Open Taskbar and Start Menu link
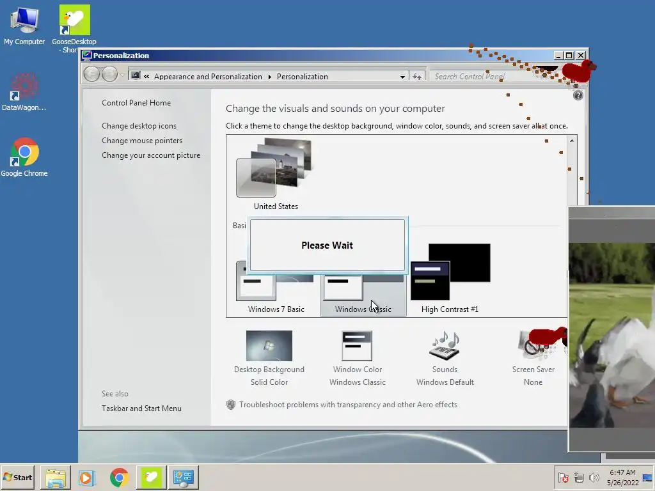The width and height of the screenshot is (655, 491). point(141,409)
